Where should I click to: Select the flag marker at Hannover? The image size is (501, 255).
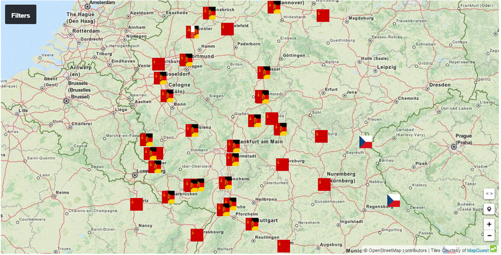pyautogui.click(x=274, y=7)
